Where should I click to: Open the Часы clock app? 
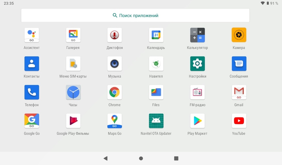pyautogui.click(x=73, y=92)
